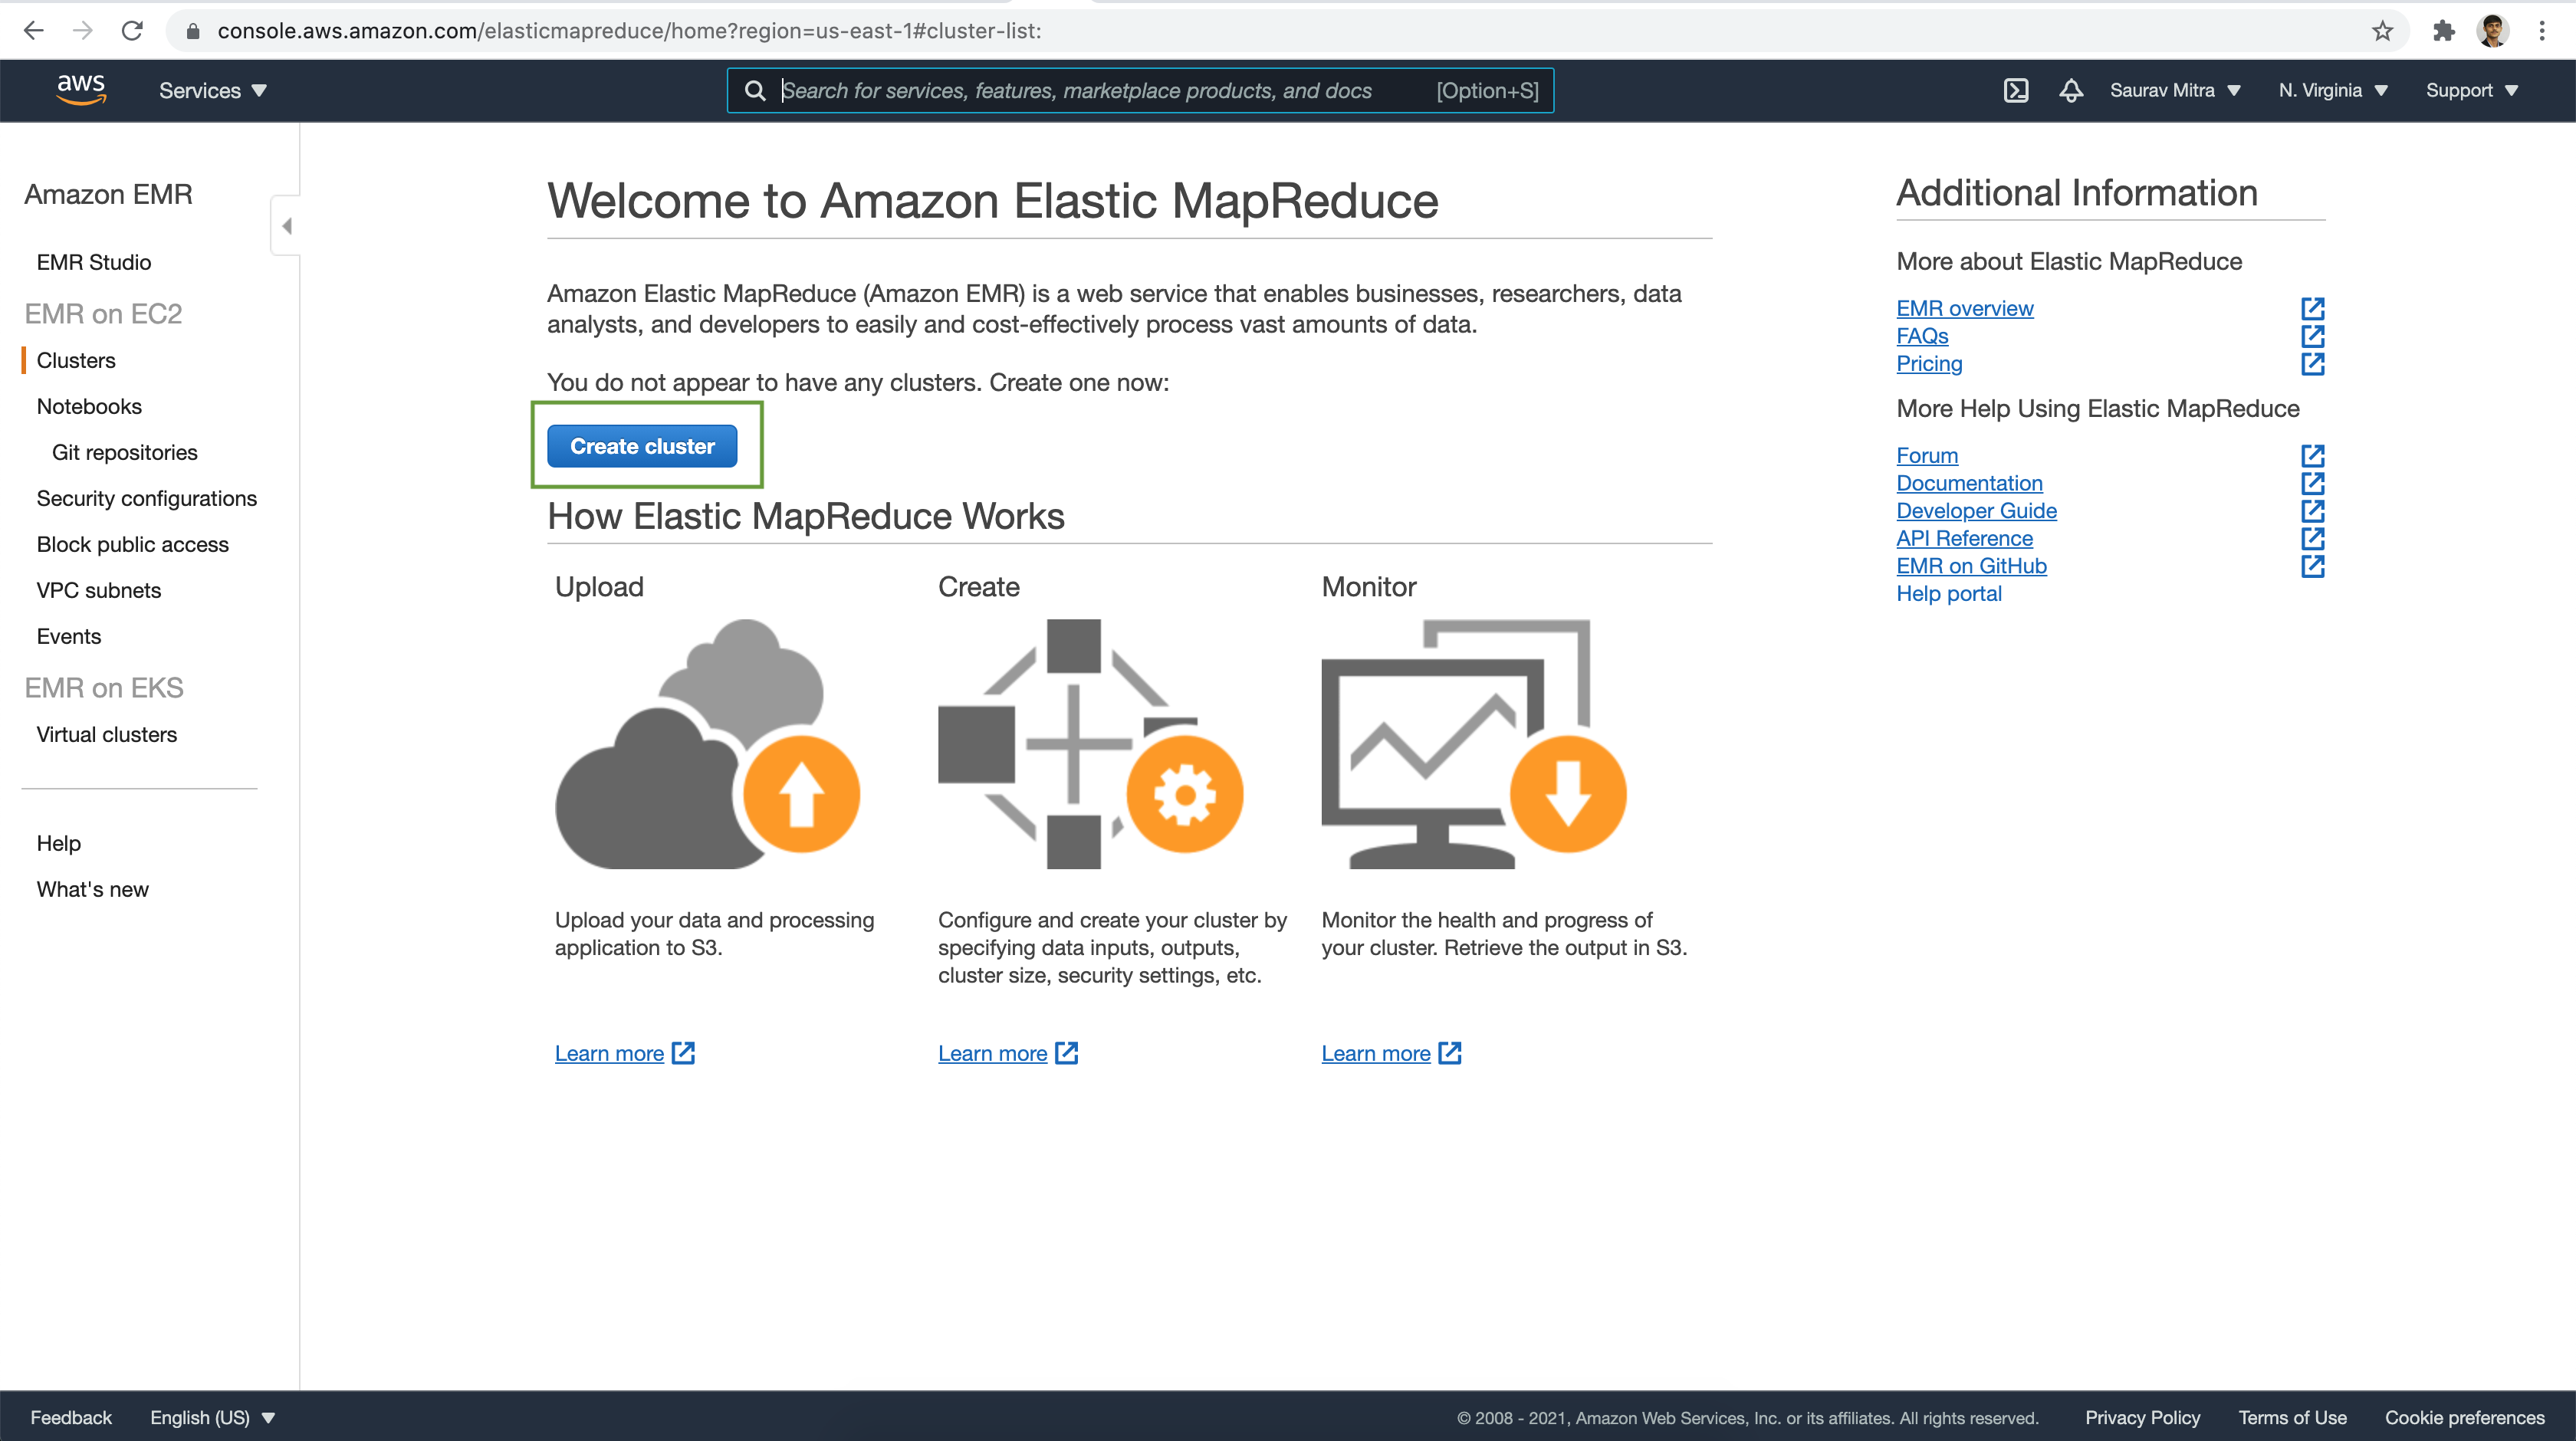Click external link icon beside Forum
The height and width of the screenshot is (1441, 2576).
tap(2313, 456)
